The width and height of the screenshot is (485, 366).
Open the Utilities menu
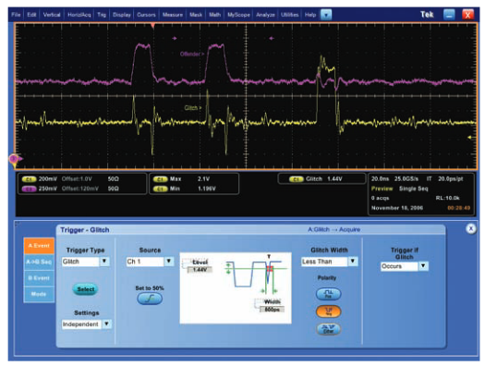click(x=289, y=15)
